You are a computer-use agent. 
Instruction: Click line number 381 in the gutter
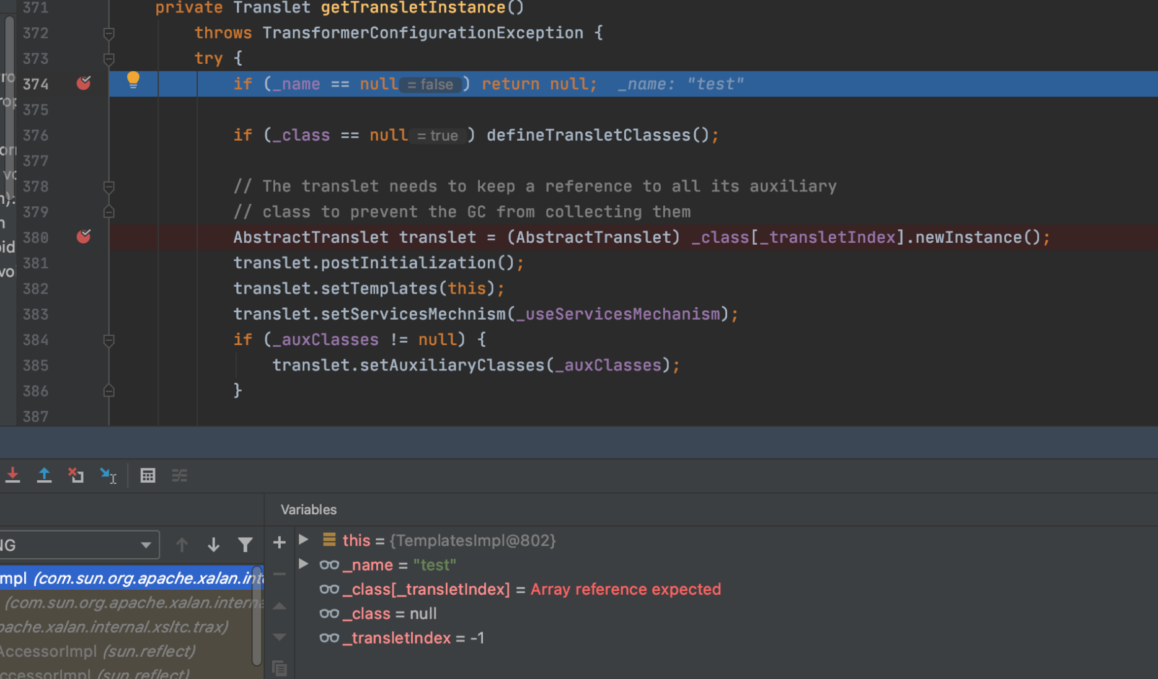coord(35,263)
